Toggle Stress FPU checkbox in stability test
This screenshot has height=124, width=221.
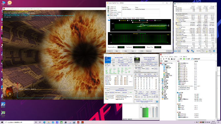(x=110, y=9)
